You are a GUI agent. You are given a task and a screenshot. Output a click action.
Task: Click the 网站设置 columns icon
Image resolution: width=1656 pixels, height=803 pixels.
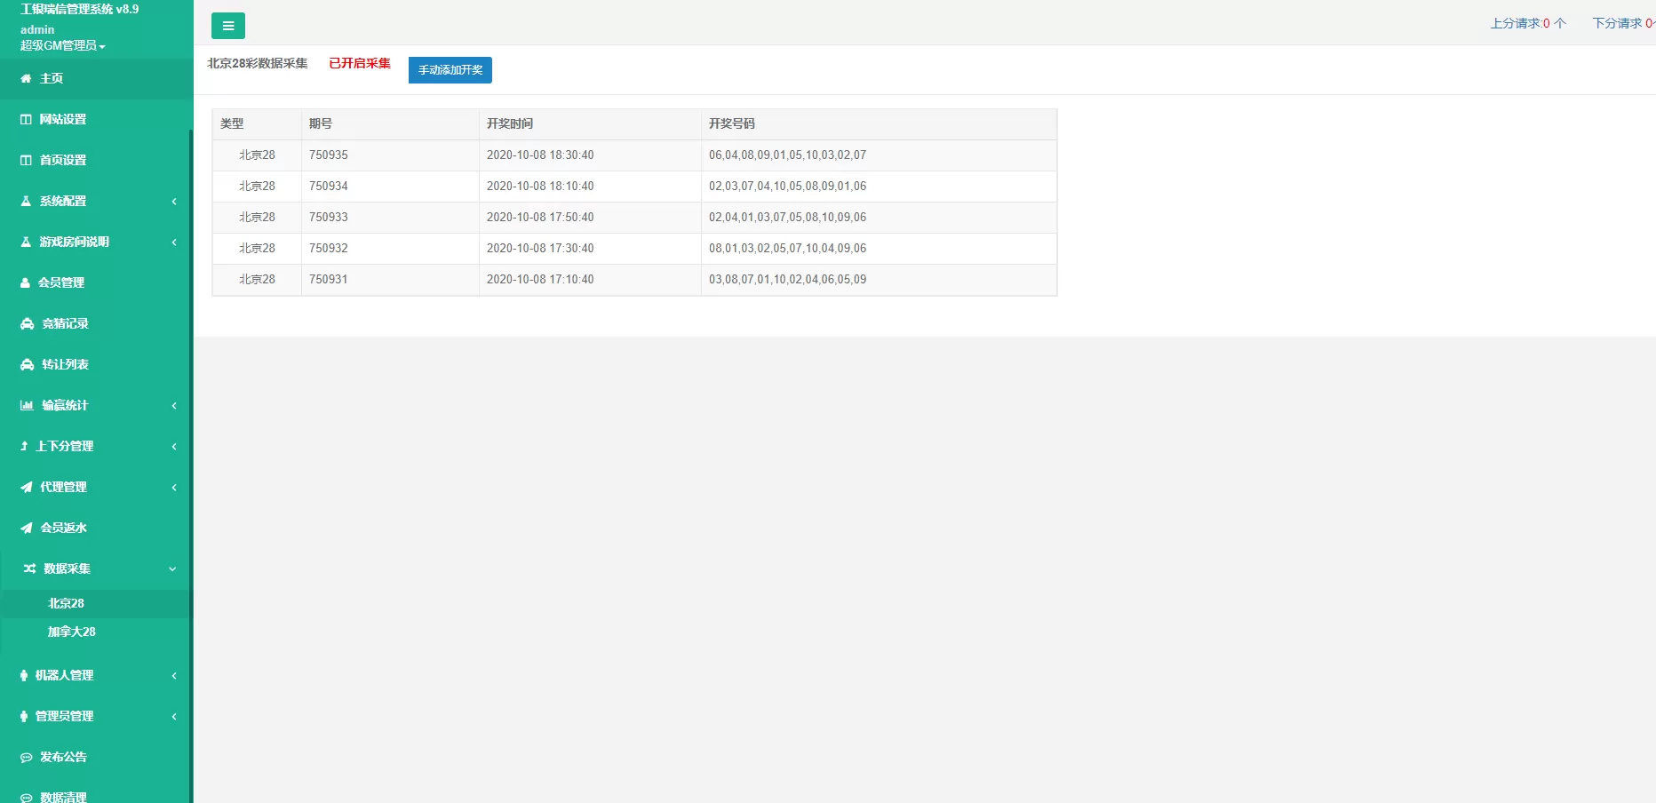(x=26, y=120)
